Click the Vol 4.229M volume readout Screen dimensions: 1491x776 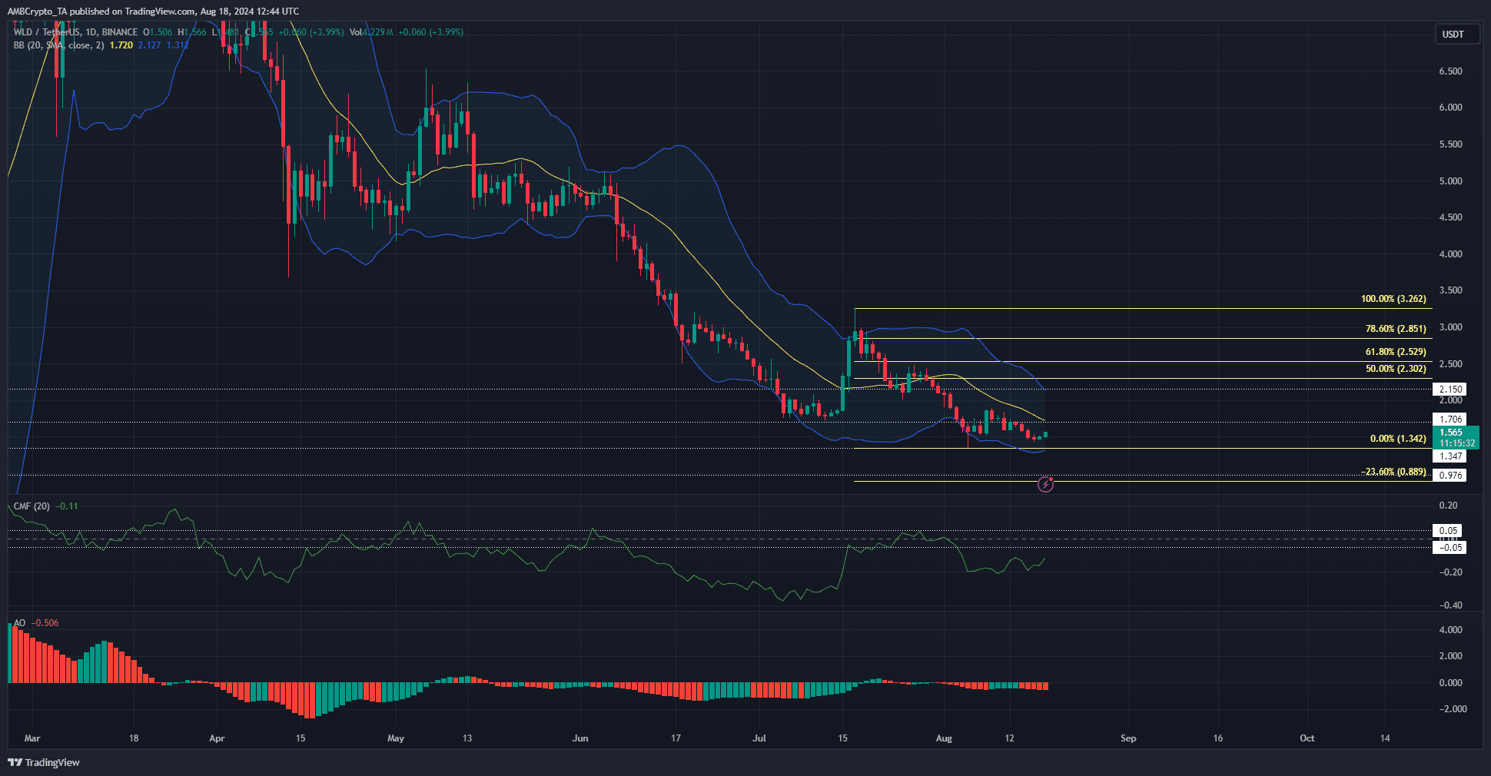coord(371,32)
